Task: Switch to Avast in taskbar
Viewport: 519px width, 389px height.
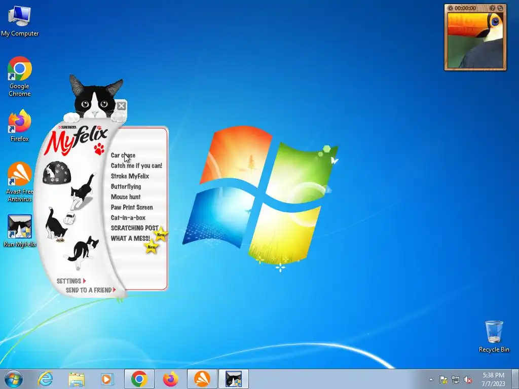Action: pyautogui.click(x=202, y=379)
